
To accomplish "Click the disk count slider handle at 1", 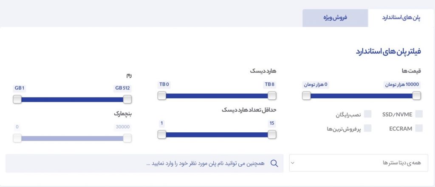I will coord(162,135).
